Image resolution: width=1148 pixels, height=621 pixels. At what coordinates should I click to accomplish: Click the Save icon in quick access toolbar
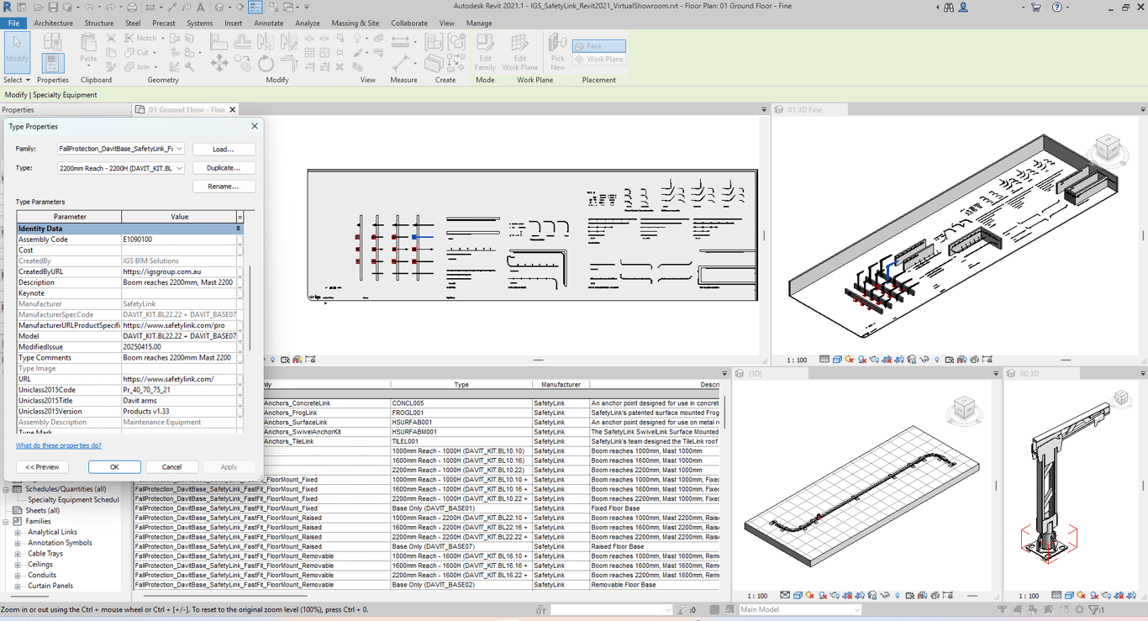pyautogui.click(x=53, y=8)
